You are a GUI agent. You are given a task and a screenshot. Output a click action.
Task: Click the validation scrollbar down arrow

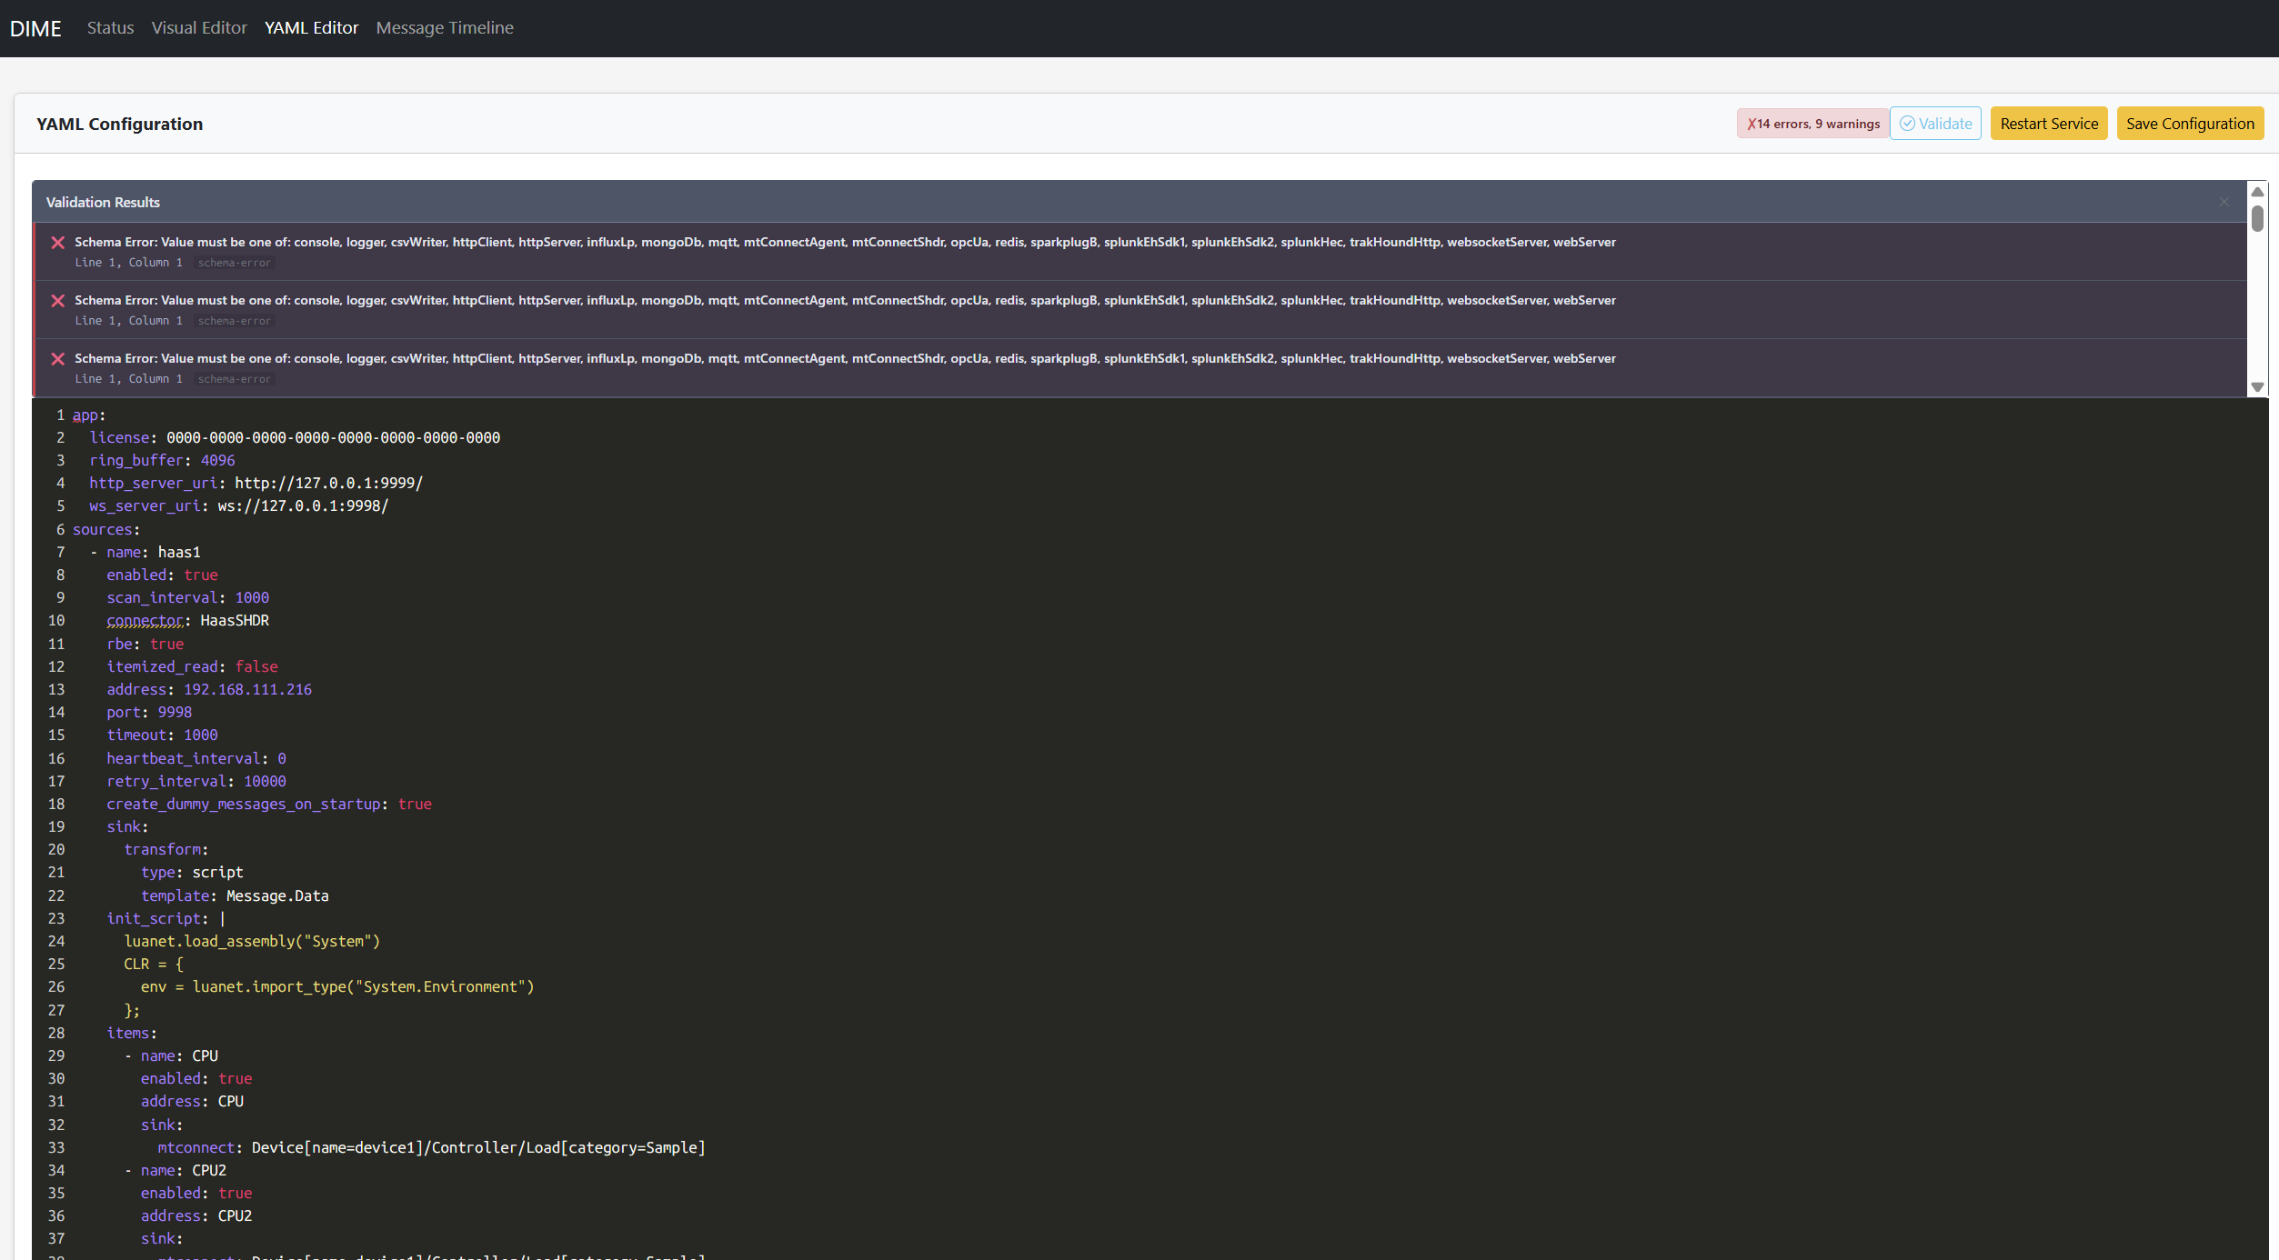2257,387
